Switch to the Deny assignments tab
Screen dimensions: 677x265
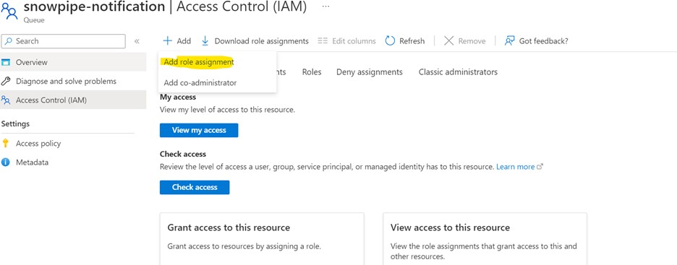tap(370, 72)
